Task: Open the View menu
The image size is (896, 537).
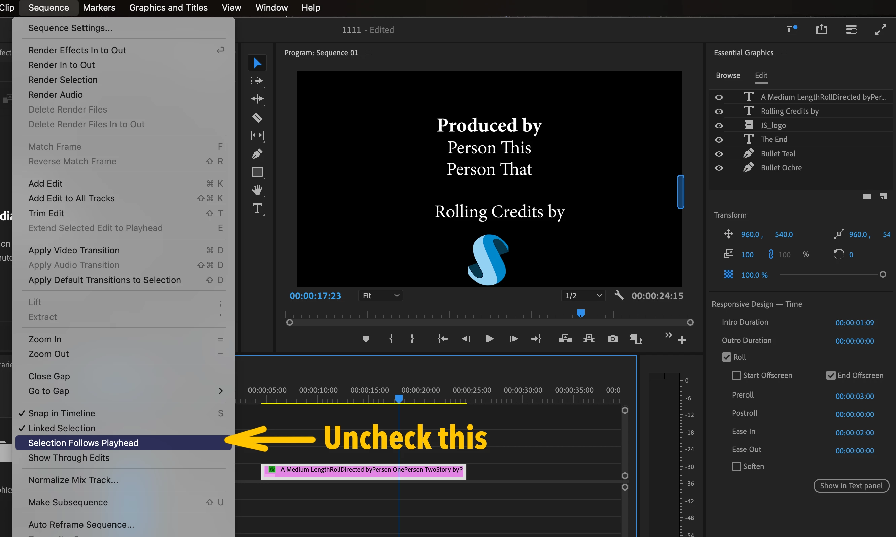Action: [231, 8]
